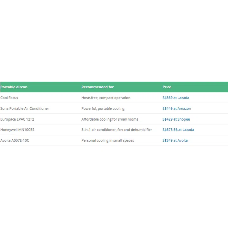The height and width of the screenshot is (228, 228).
Task: Open the S$569 at Lazada link
Action: coord(175,98)
